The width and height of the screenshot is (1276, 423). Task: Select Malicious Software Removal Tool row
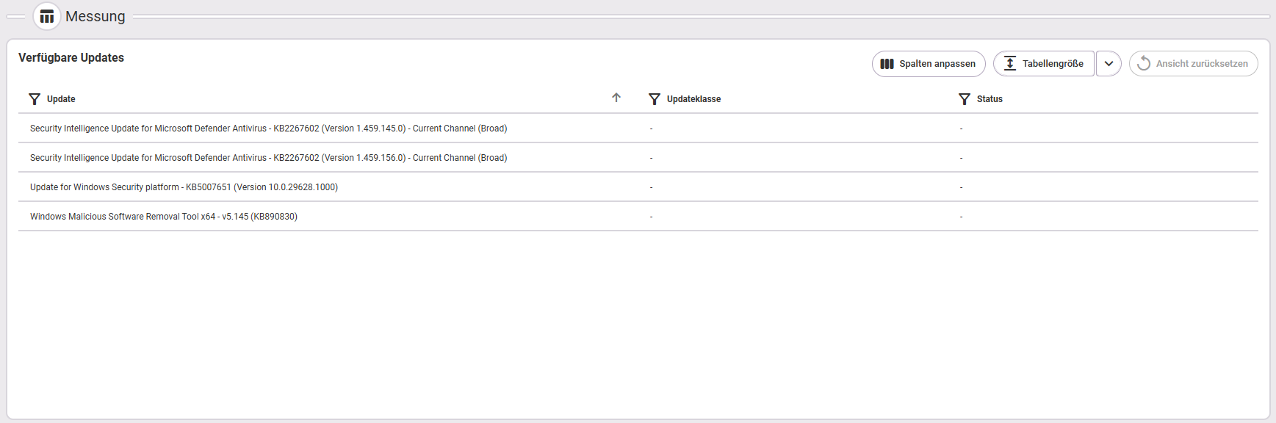click(x=638, y=217)
